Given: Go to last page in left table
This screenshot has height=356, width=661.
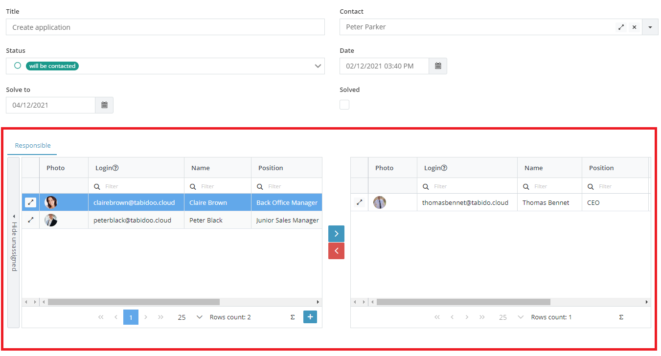Looking at the screenshot, I should (x=160, y=317).
